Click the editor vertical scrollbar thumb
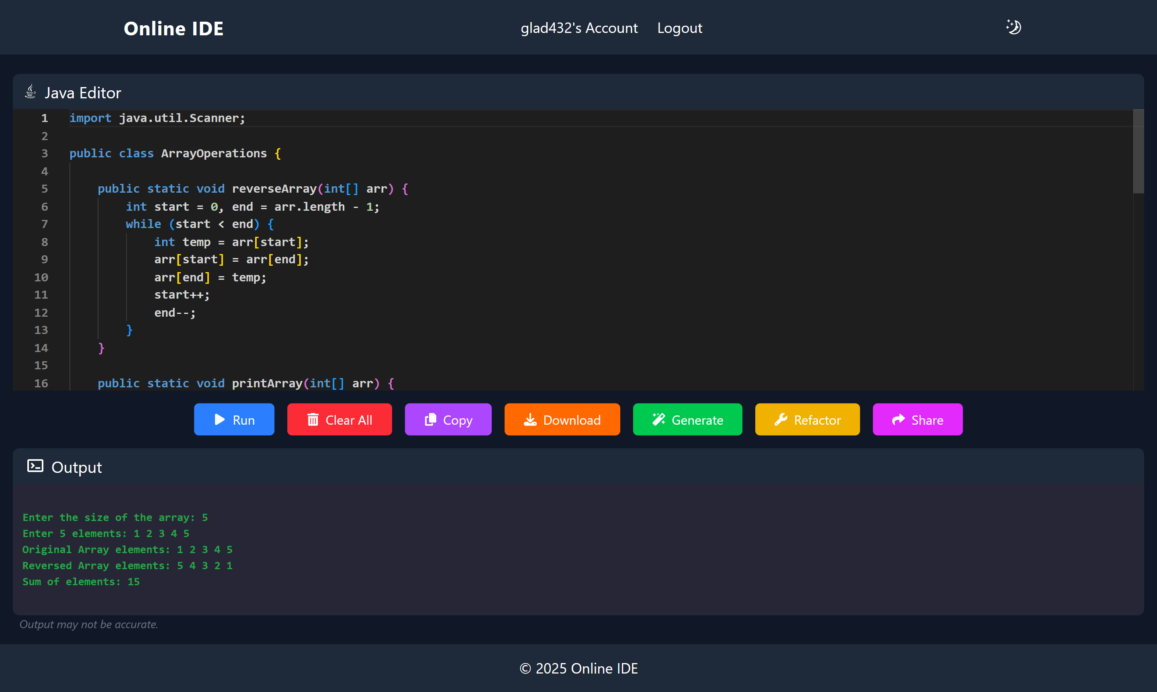This screenshot has height=692, width=1157. click(x=1139, y=151)
